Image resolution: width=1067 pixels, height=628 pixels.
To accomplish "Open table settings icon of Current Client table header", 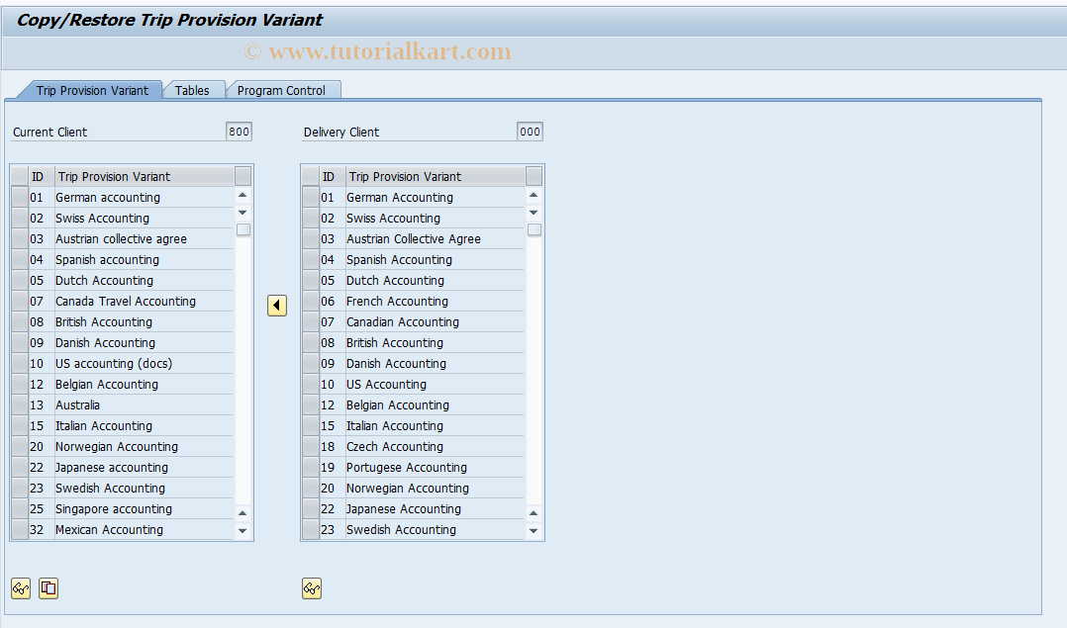I will click(x=242, y=177).
